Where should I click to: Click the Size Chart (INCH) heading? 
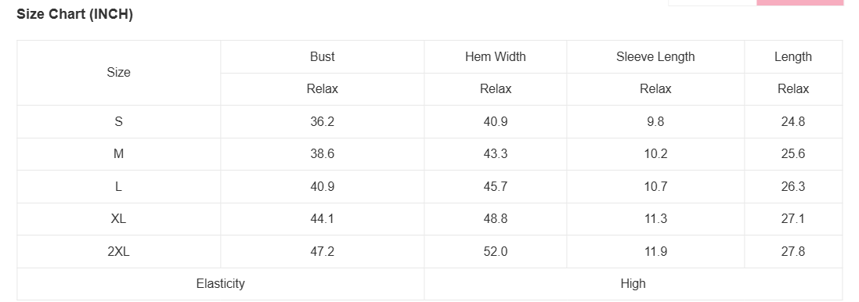[74, 14]
